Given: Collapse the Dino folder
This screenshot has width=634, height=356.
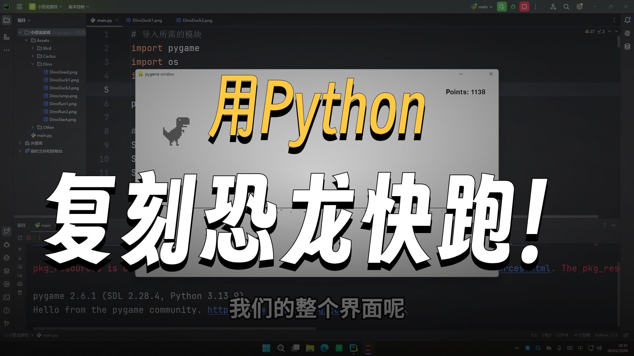Looking at the screenshot, I should [33, 64].
